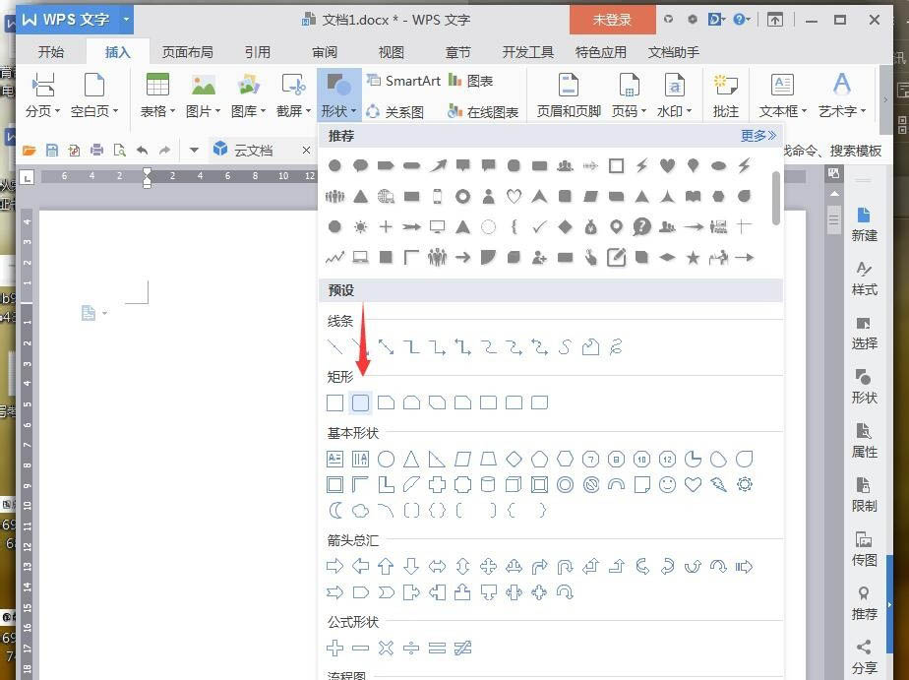Click the 更多 link in shapes panel

(x=758, y=136)
